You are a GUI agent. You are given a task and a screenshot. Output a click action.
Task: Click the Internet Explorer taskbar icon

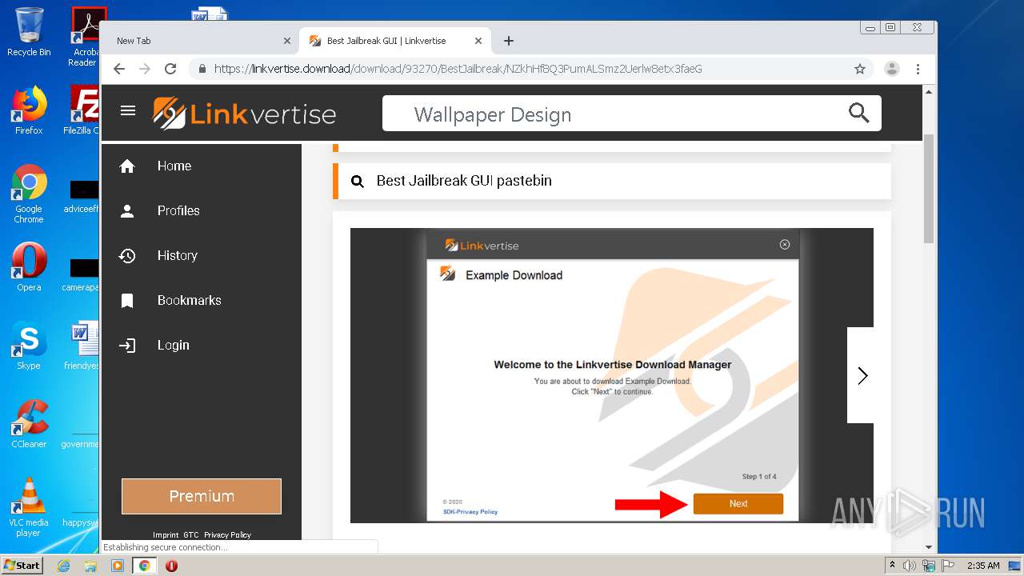(x=64, y=566)
